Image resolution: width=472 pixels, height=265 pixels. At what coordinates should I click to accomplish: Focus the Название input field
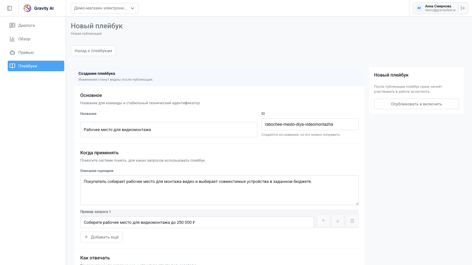pyautogui.click(x=169, y=130)
